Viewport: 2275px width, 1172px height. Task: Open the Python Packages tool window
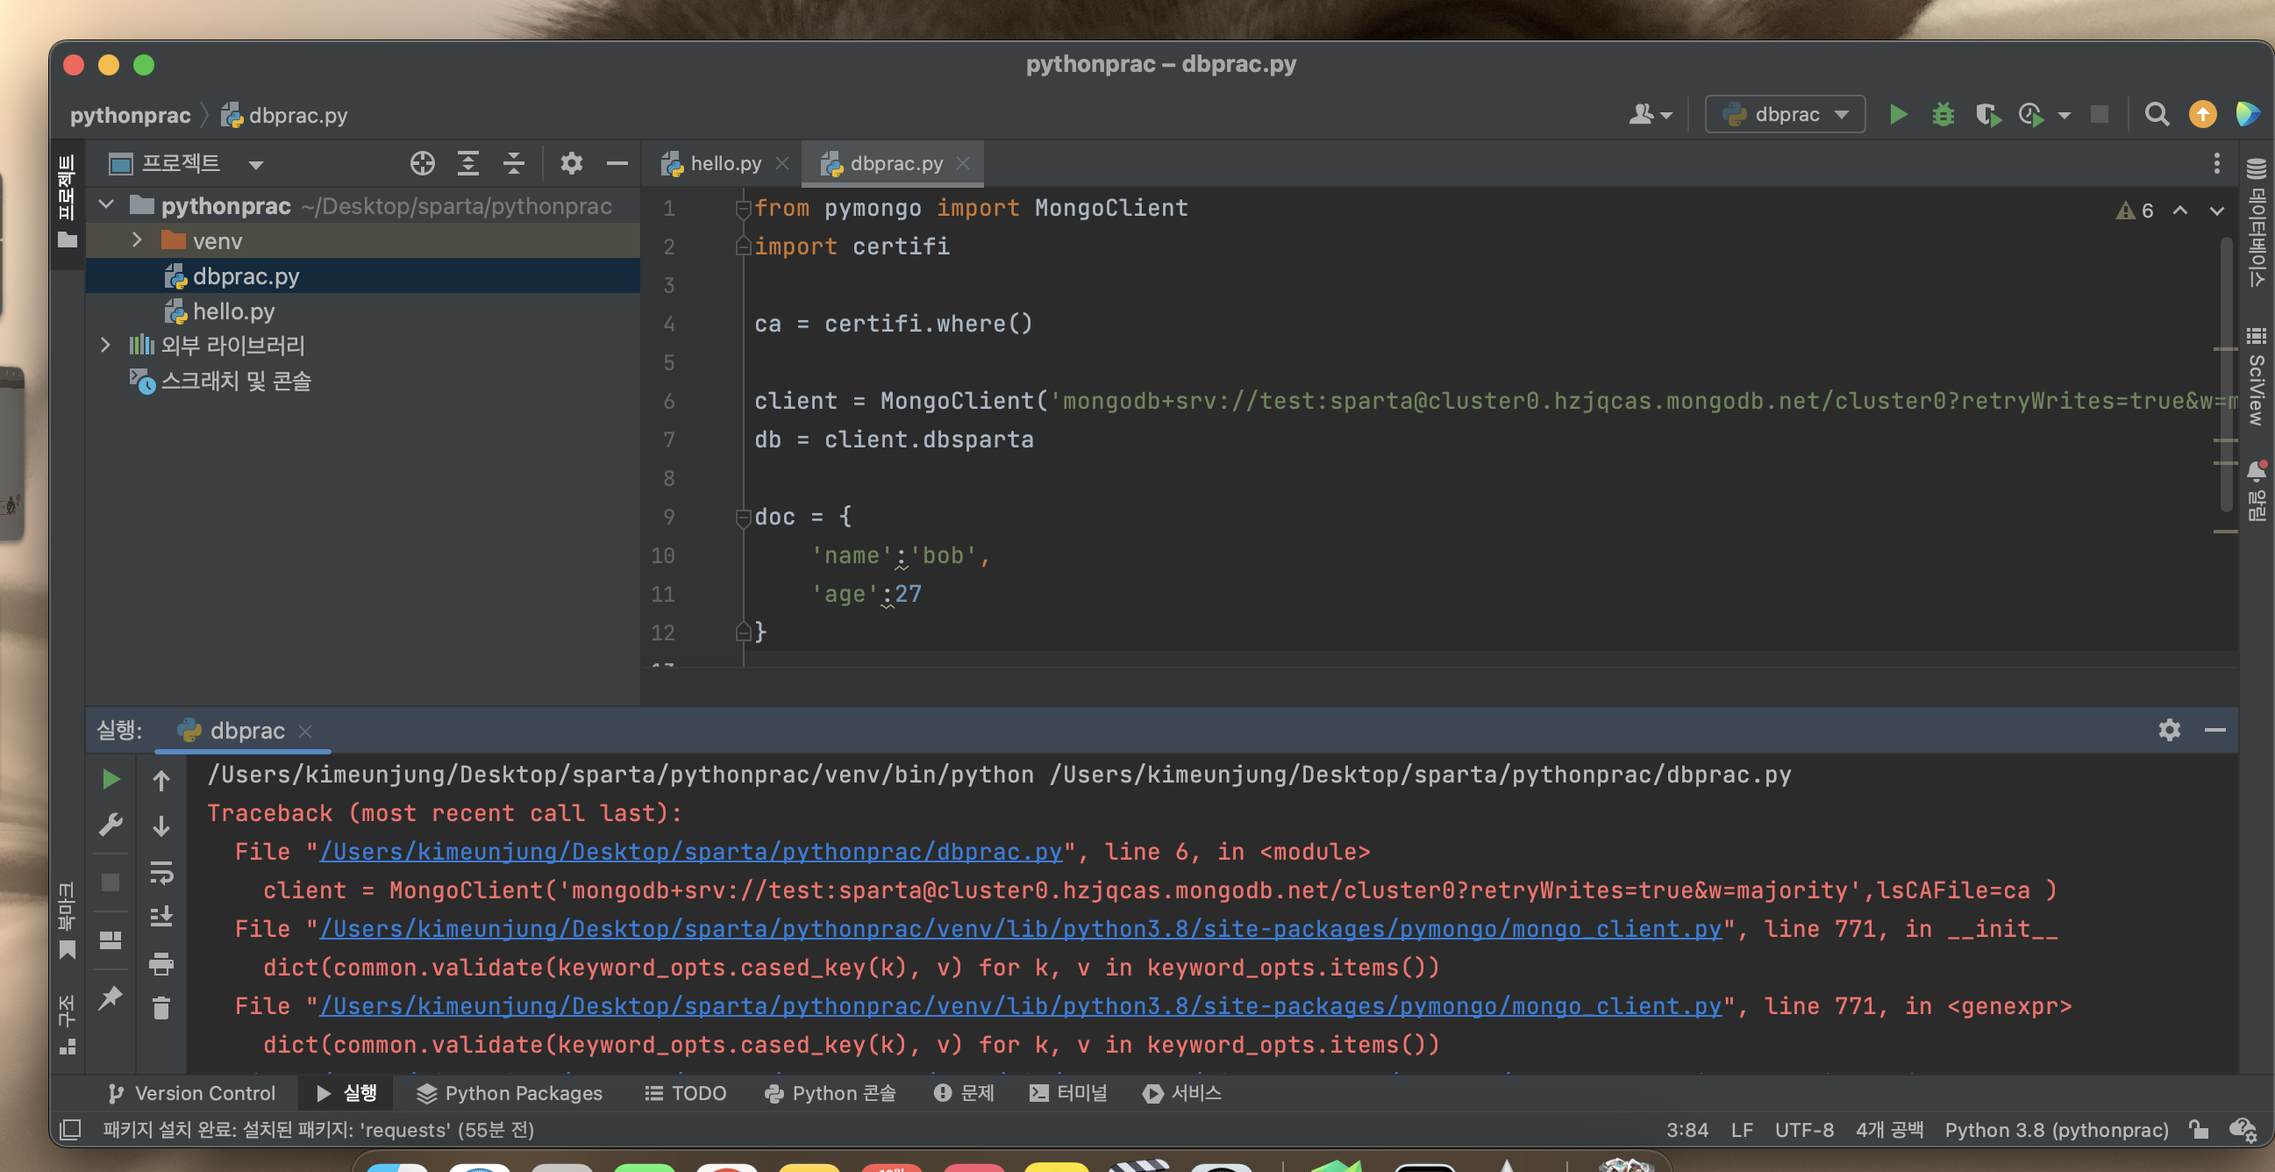(510, 1093)
